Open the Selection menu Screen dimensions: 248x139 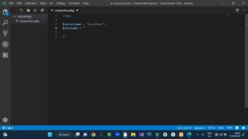pyautogui.click(x=31, y=3)
